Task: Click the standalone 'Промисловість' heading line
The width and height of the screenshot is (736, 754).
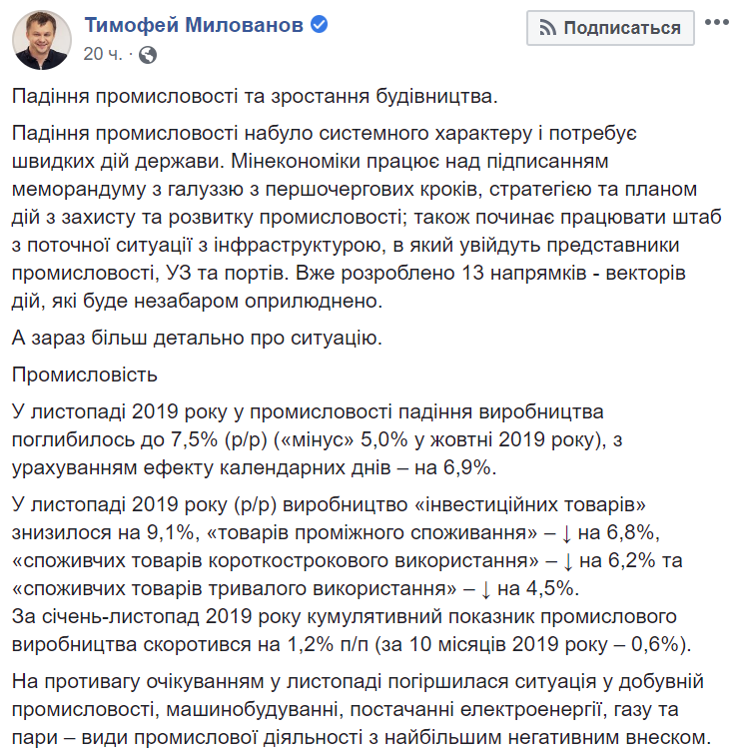Action: click(85, 375)
